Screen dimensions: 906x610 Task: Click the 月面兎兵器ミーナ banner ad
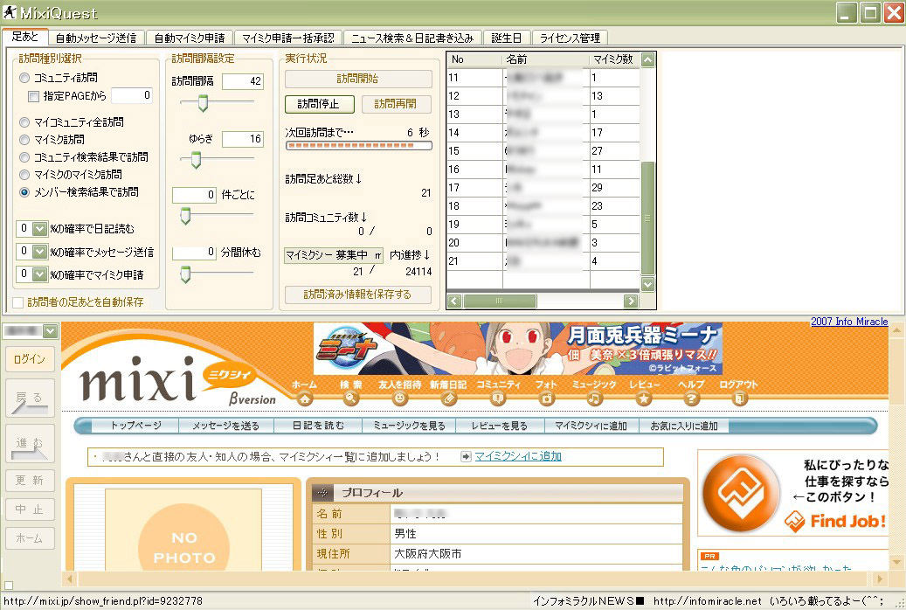pos(518,349)
